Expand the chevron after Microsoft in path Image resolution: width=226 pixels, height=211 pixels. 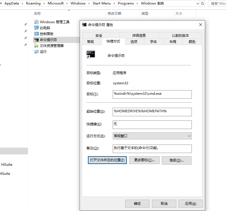(67, 3)
